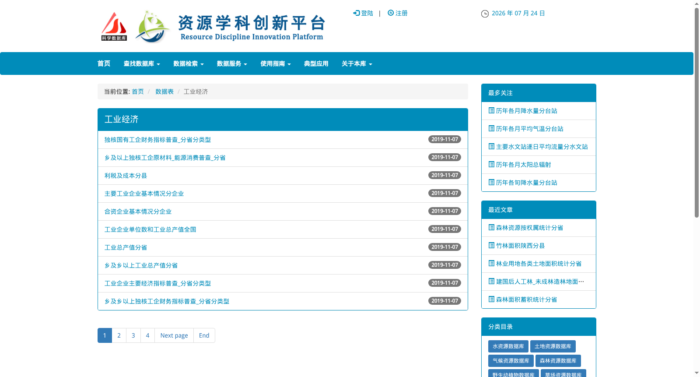This screenshot has width=700, height=377.
Task: Select the 气候资源数据库 category tag
Action: (x=511, y=361)
